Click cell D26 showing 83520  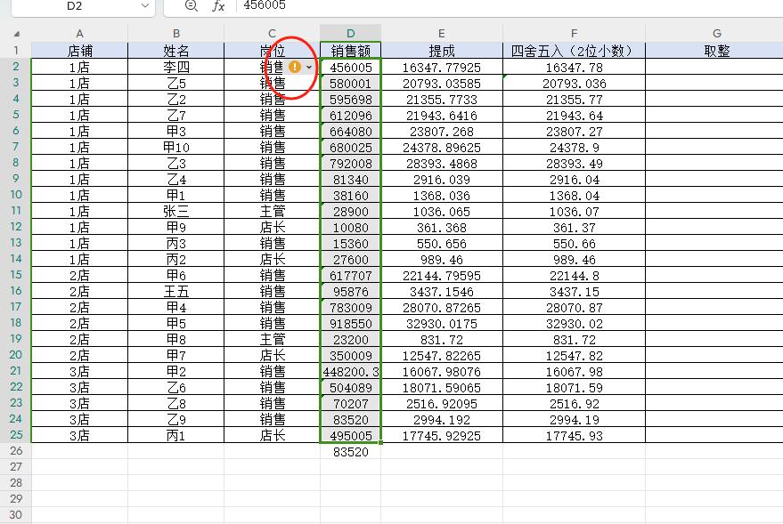(351, 451)
